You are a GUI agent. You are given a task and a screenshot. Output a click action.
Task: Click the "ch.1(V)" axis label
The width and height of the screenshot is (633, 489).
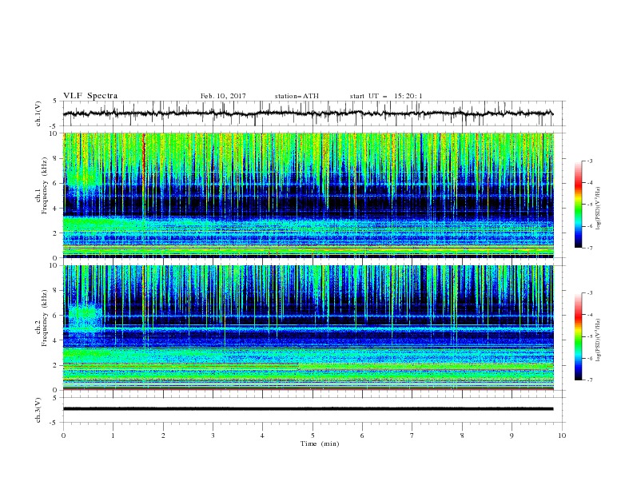pos(38,113)
